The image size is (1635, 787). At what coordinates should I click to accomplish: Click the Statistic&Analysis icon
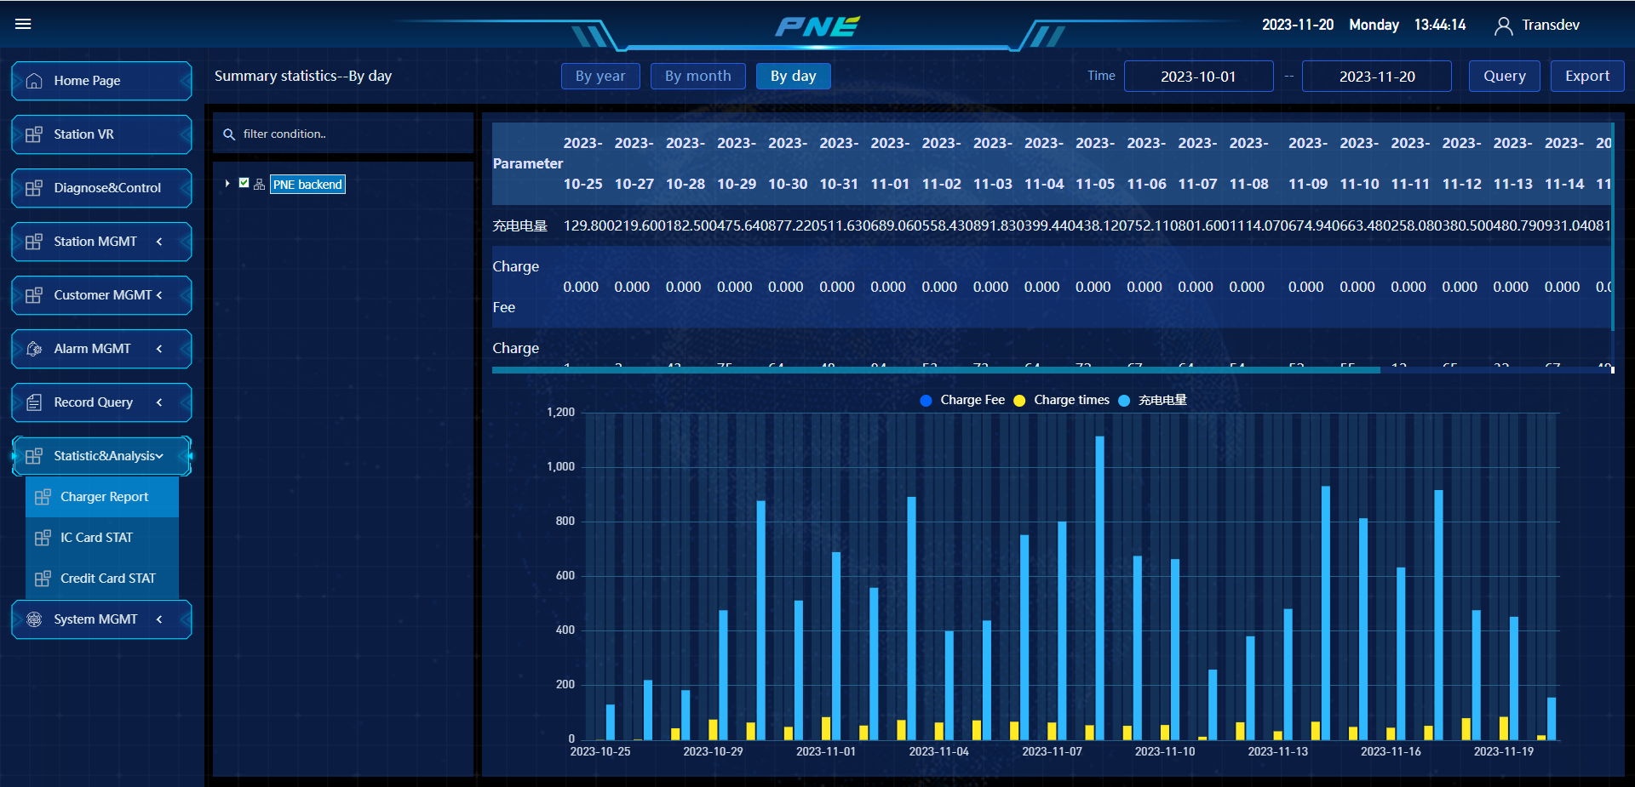click(34, 456)
